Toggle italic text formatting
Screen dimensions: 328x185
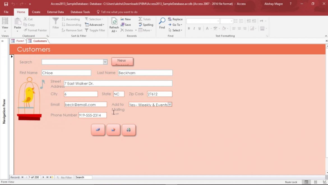194,28
